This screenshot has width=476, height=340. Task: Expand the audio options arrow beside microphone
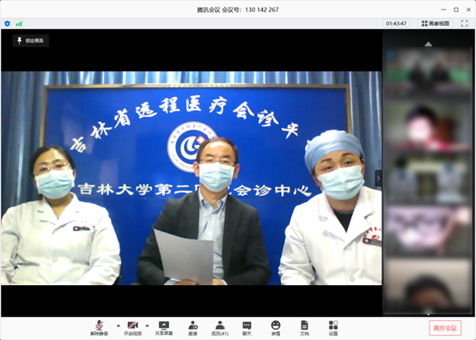click(118, 325)
